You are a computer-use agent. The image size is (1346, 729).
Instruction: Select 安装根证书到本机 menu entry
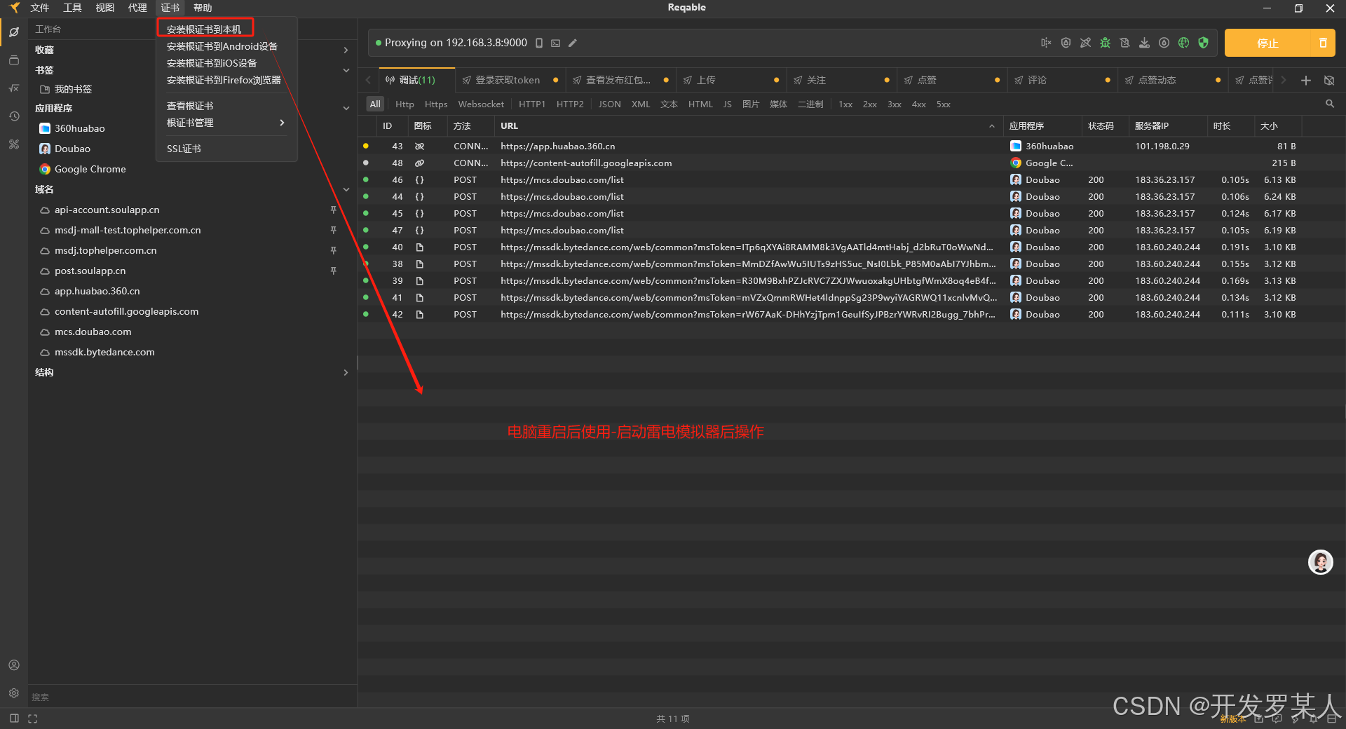204,29
